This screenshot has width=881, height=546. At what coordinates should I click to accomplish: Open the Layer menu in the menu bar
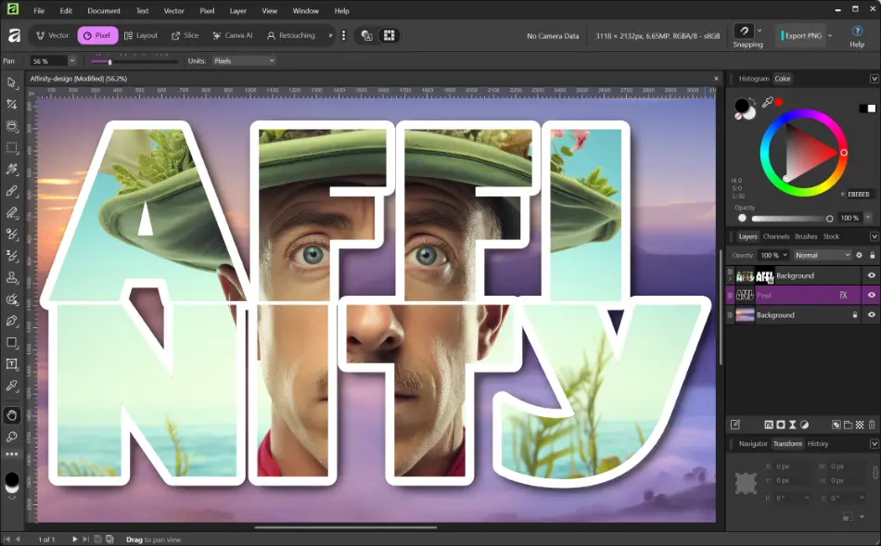coord(237,11)
